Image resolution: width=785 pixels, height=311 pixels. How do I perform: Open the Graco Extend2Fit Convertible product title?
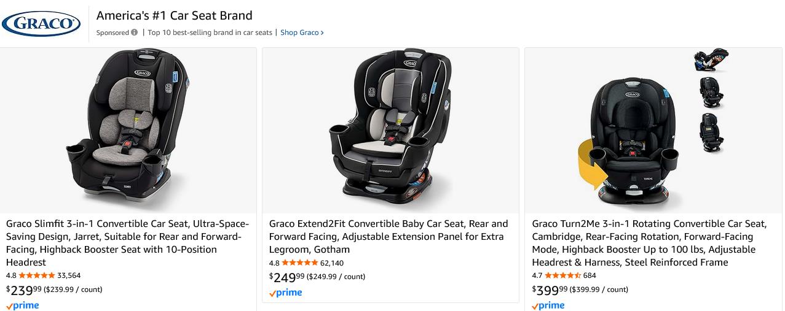click(389, 236)
